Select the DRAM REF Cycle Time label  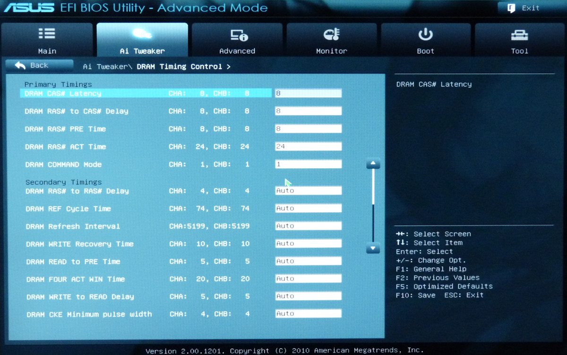tap(68, 208)
